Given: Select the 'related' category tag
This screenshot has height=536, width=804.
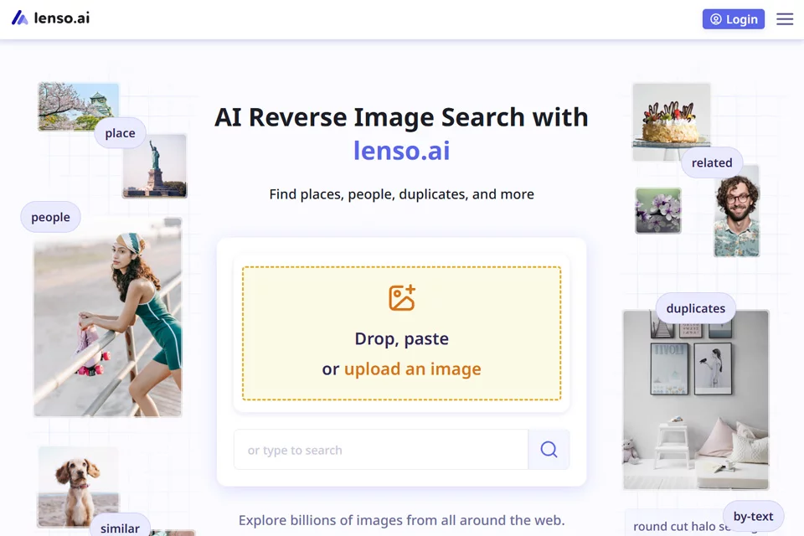Looking at the screenshot, I should pos(712,162).
